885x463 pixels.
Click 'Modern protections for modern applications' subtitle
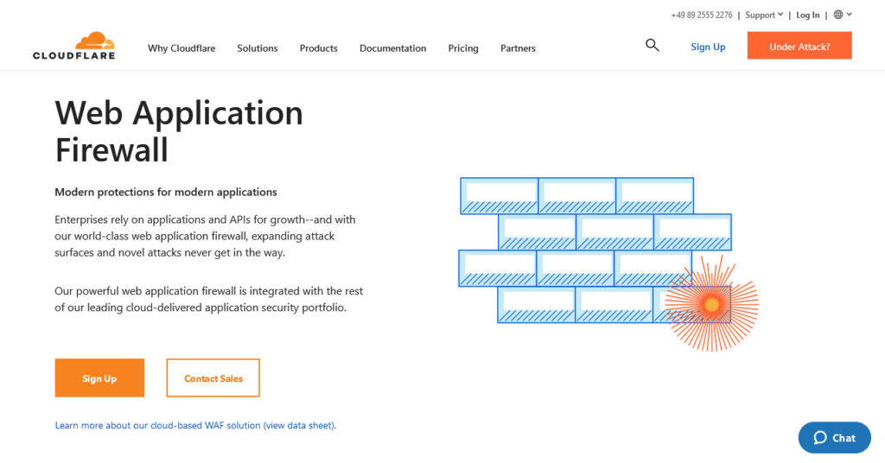click(x=166, y=192)
